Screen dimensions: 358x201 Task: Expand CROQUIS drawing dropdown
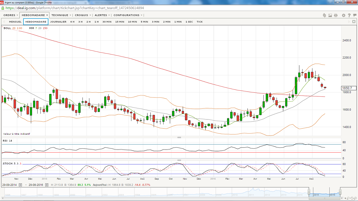click(83, 15)
